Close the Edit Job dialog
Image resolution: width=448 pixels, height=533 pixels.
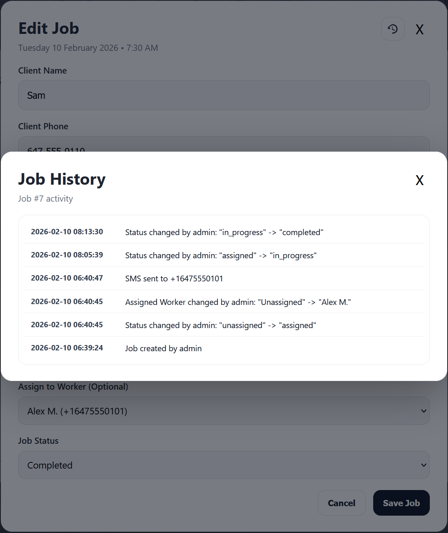tap(419, 29)
